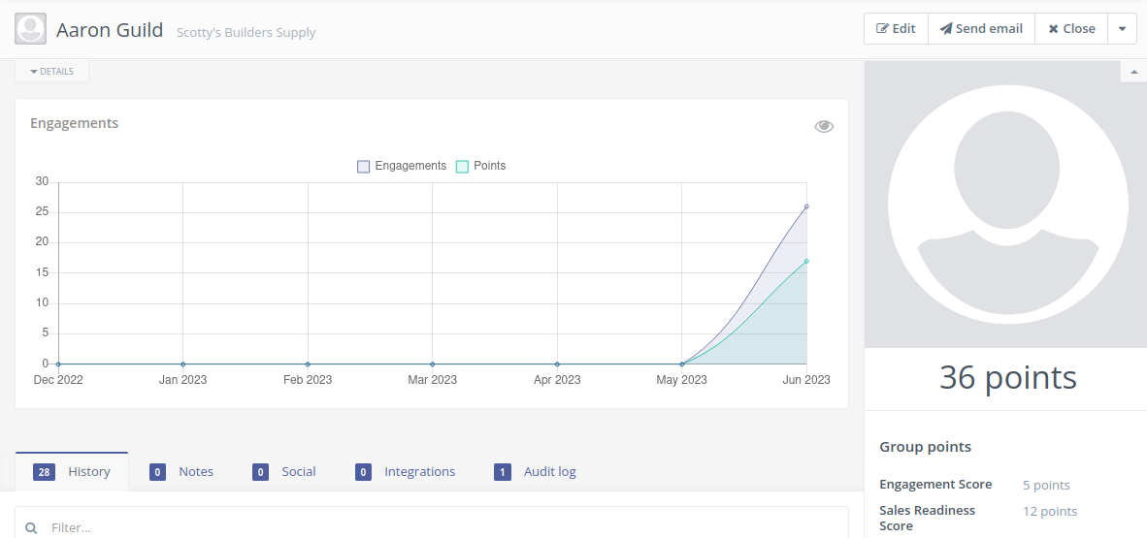This screenshot has width=1147, height=538.
Task: Switch to the Notes tab
Action: coord(195,472)
